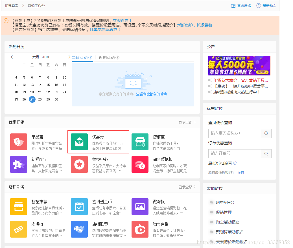Open the 【重磅】一键升级客户运营平 announcement
The image size is (293, 248).
pos(241,86)
